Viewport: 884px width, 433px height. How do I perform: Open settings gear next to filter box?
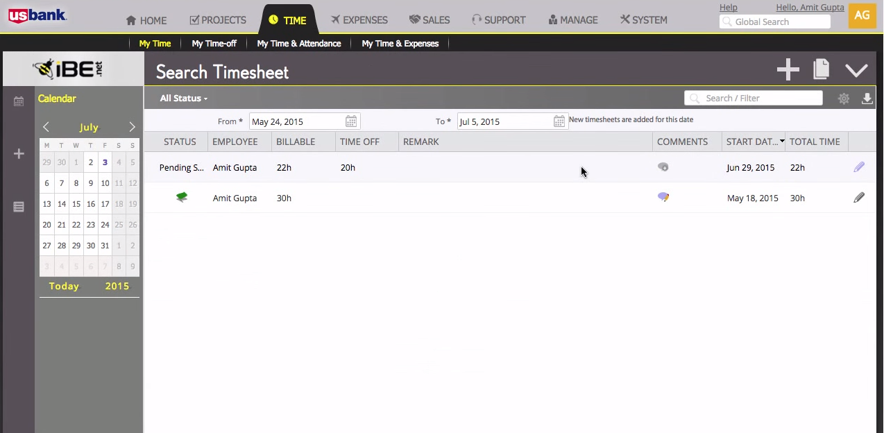pos(844,99)
